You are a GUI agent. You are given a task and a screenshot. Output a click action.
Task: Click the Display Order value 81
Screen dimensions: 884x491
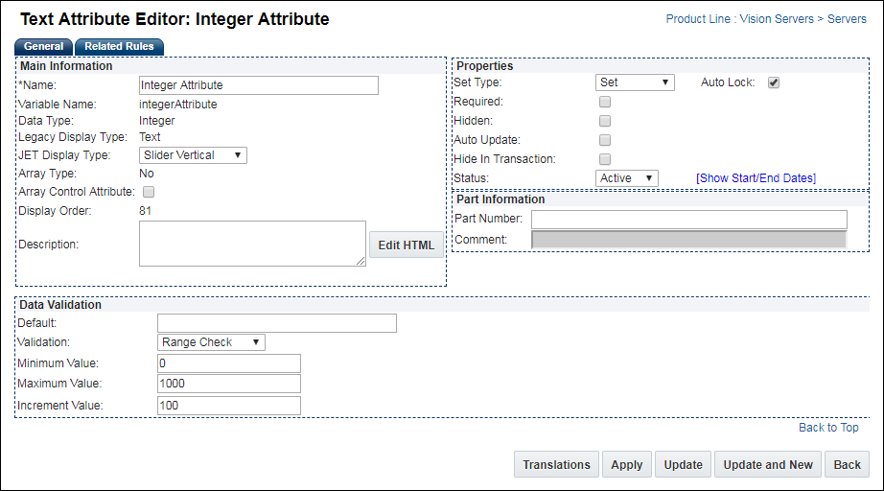pyautogui.click(x=146, y=211)
